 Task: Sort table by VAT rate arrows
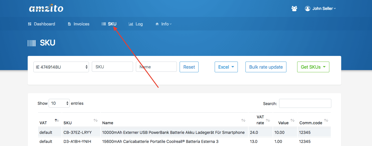point(268,120)
